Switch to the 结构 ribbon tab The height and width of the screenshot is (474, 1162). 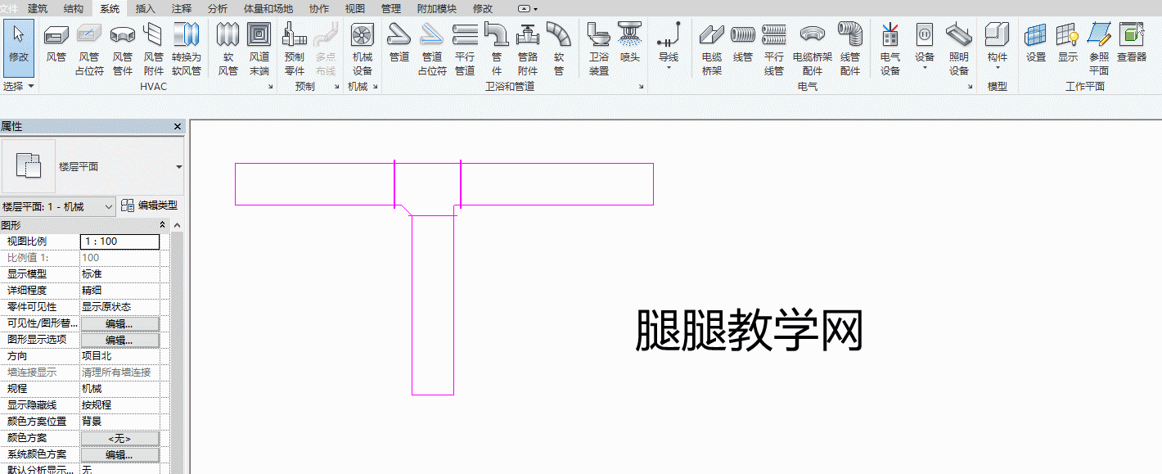point(74,8)
